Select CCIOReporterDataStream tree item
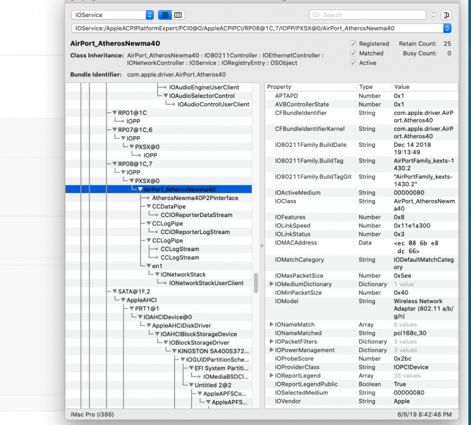Image resolution: width=471 pixels, height=425 pixels. 197,215
